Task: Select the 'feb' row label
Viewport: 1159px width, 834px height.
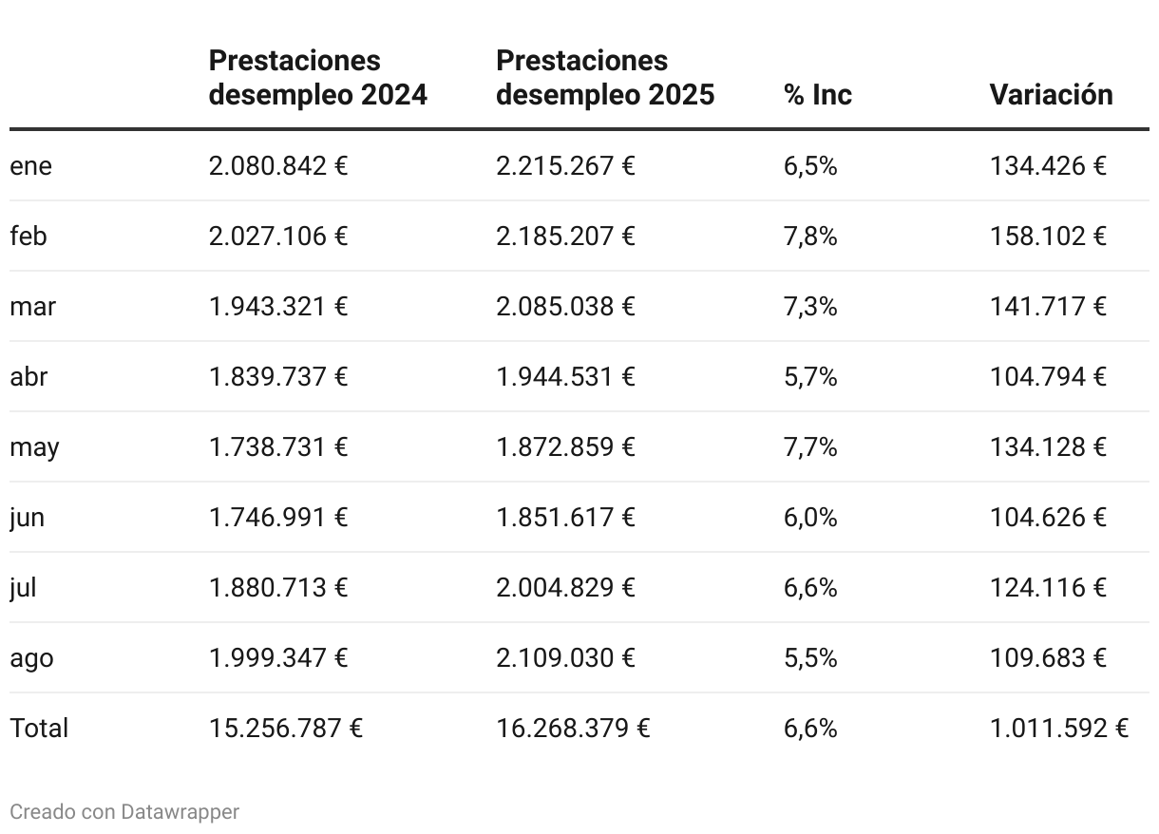Action: point(28,237)
